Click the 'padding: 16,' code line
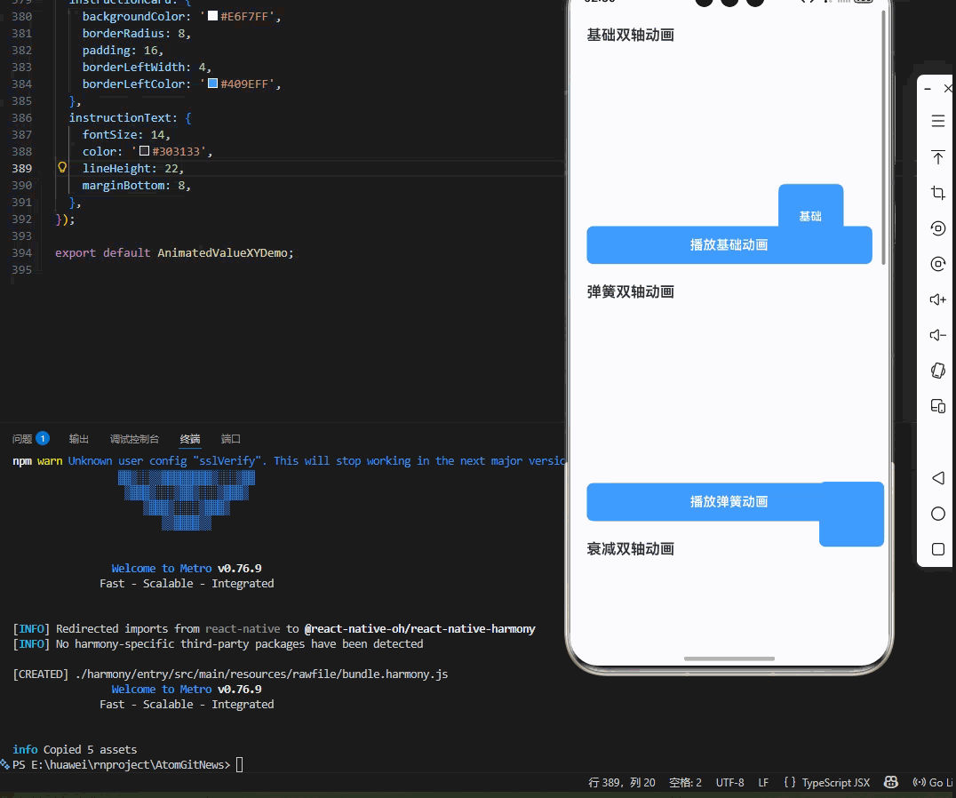Viewport: 956px width, 798px height. (123, 50)
